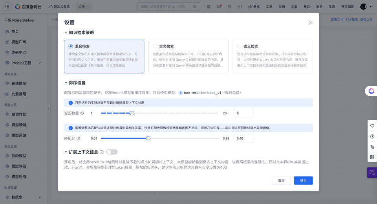Click the 数据集 sidebar icon
The image size is (377, 204).
(x=7, y=197)
